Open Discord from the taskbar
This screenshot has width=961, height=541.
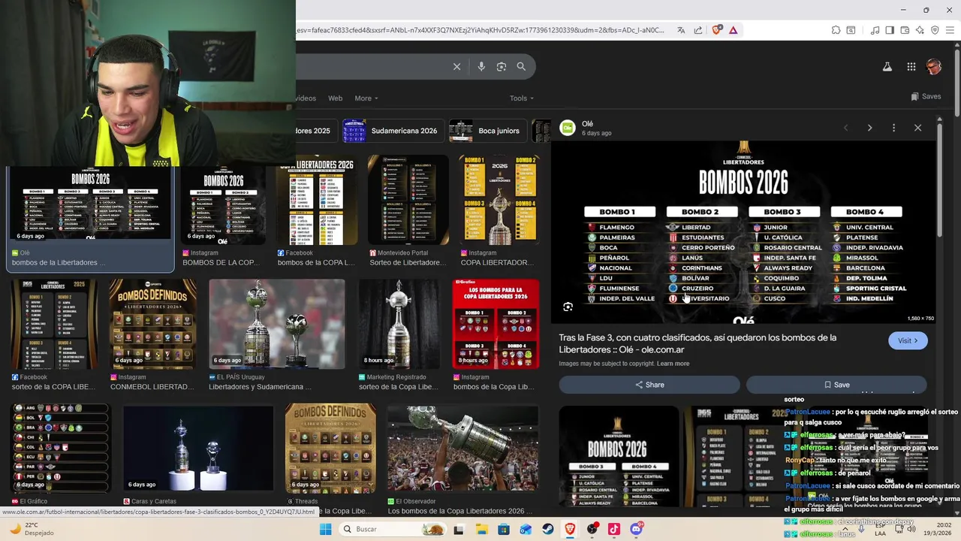pyautogui.click(x=637, y=529)
